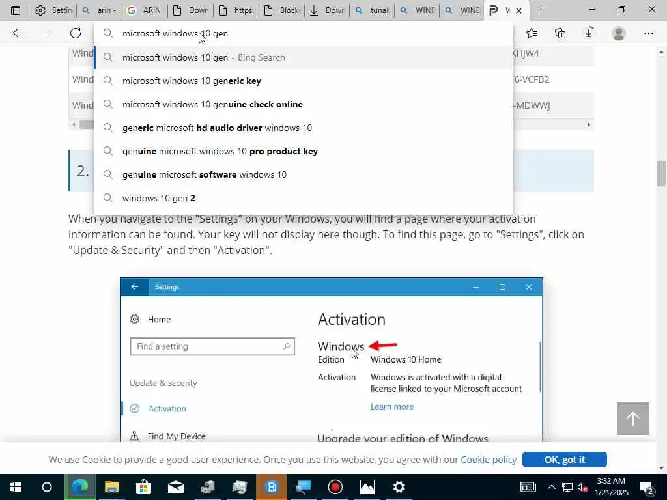Show hidden system tray icons
Viewport: 667px width, 500px height.
pyautogui.click(x=551, y=487)
